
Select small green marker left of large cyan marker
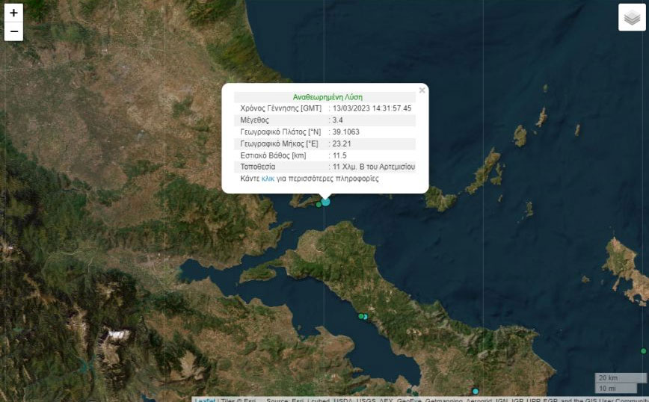pyautogui.click(x=319, y=205)
